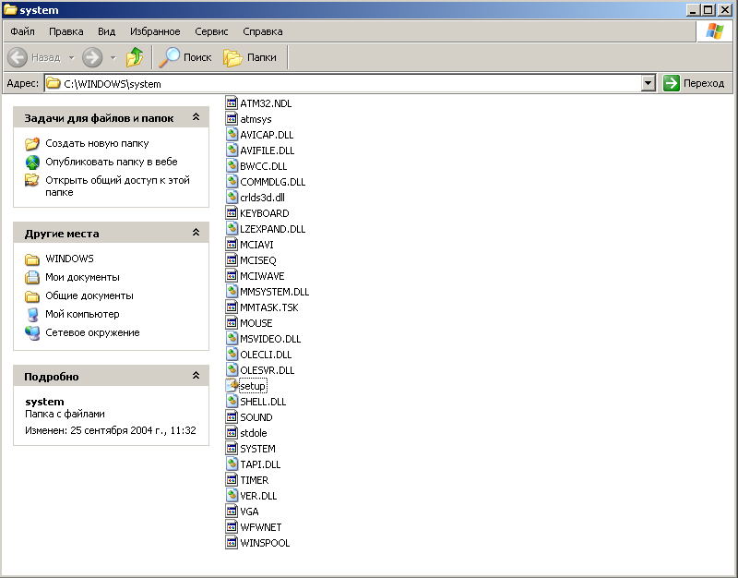This screenshot has width=738, height=578.
Task: Select the setup file icon
Action: click(232, 386)
